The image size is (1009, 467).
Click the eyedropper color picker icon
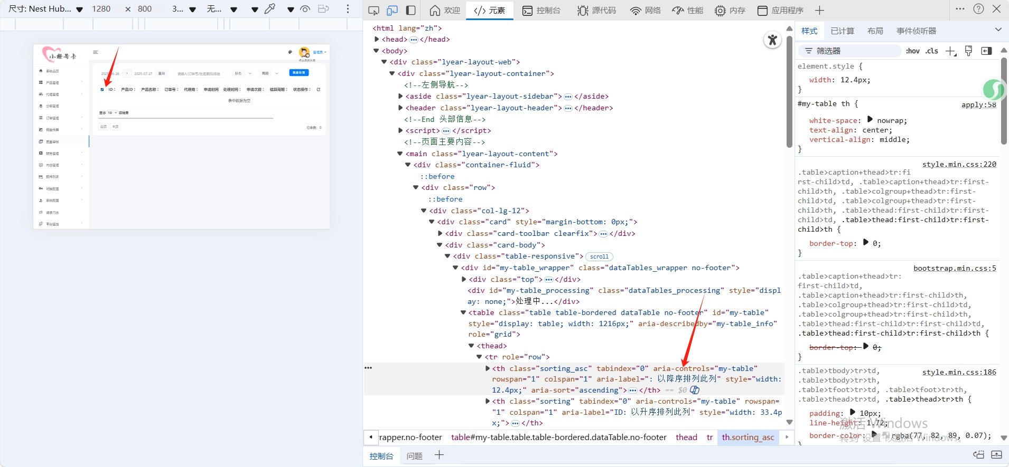tap(270, 9)
